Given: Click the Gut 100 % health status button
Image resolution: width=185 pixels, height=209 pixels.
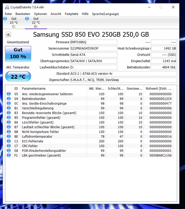Looking at the screenshot, I should [x=18, y=54].
